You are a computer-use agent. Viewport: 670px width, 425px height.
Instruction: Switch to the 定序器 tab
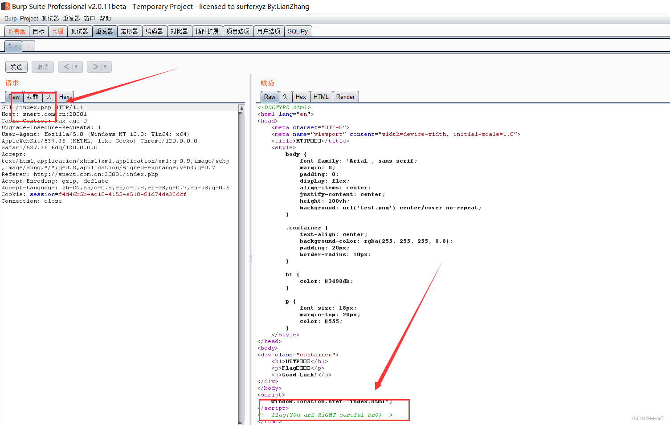coord(129,31)
